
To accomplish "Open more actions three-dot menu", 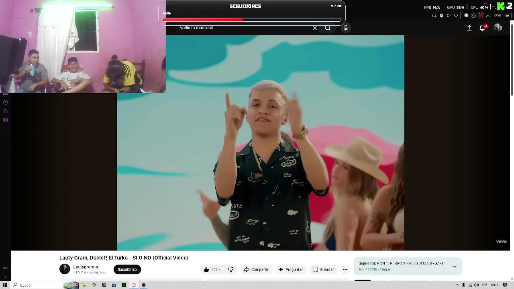I will click(x=345, y=269).
